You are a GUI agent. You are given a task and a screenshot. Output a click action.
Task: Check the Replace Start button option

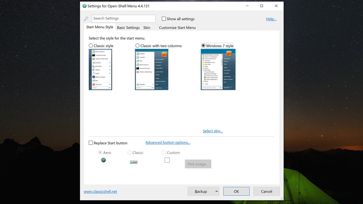coord(91,143)
